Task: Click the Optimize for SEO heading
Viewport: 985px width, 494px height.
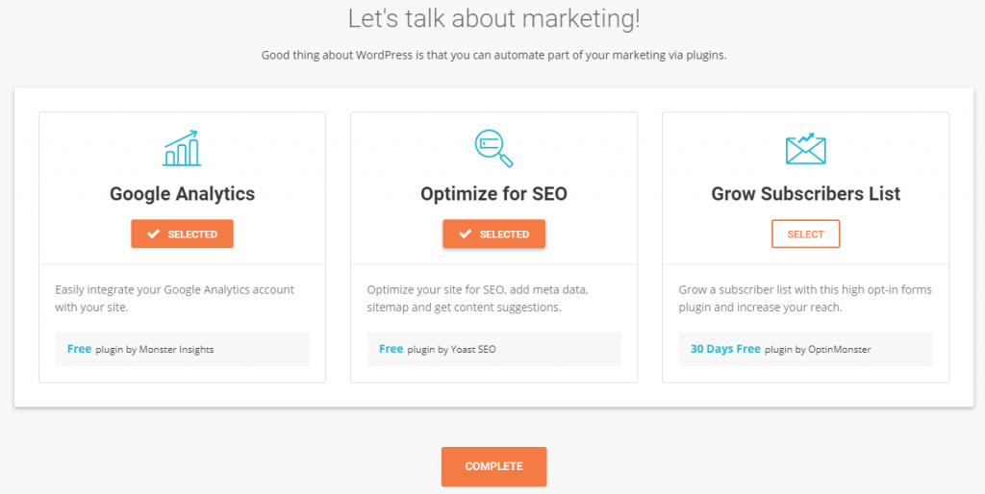Action: tap(493, 194)
